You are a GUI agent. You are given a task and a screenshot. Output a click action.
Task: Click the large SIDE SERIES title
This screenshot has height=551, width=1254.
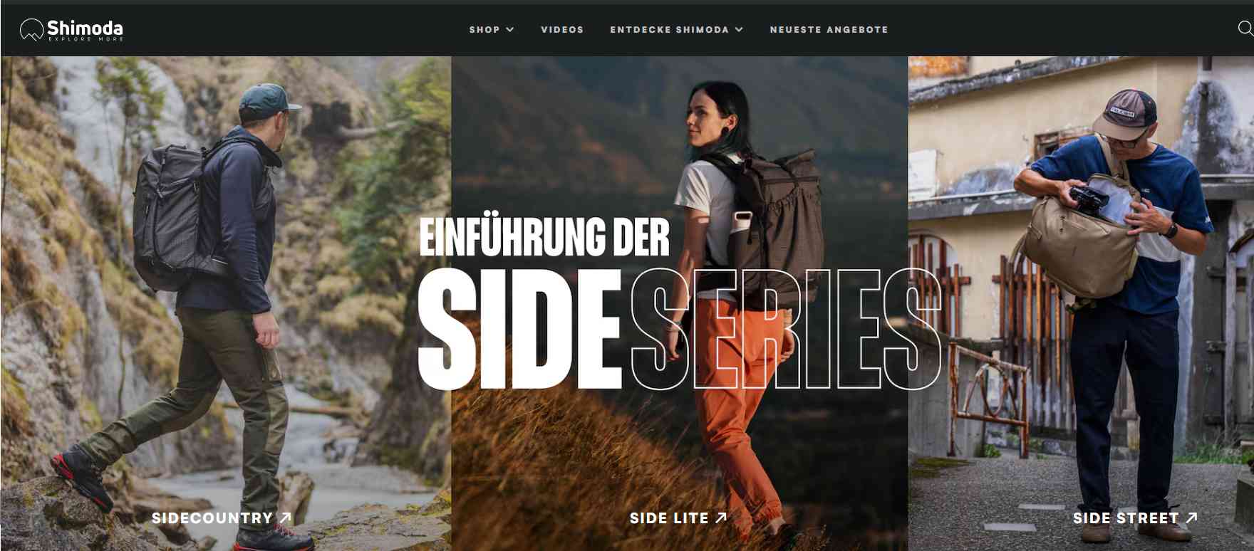click(680, 330)
